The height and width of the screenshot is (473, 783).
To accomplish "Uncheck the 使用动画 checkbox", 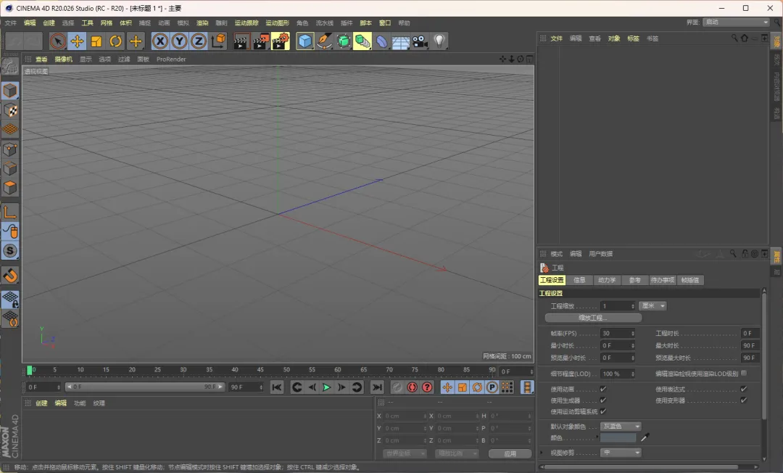I will (x=603, y=390).
